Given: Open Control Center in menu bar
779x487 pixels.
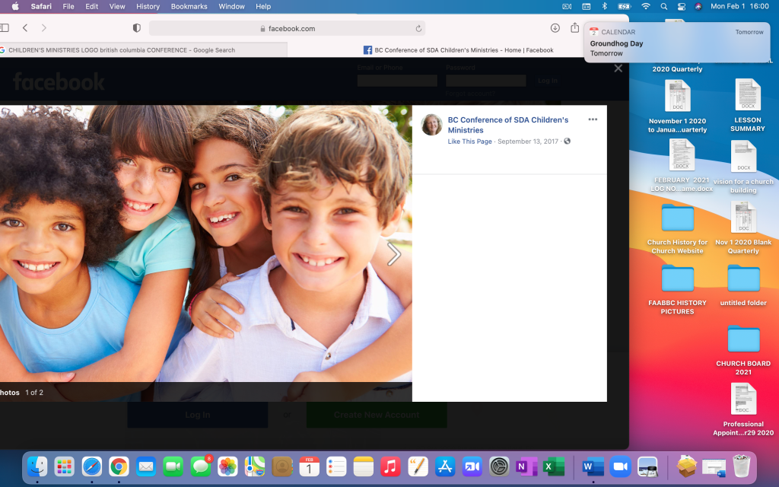Looking at the screenshot, I should 682,6.
